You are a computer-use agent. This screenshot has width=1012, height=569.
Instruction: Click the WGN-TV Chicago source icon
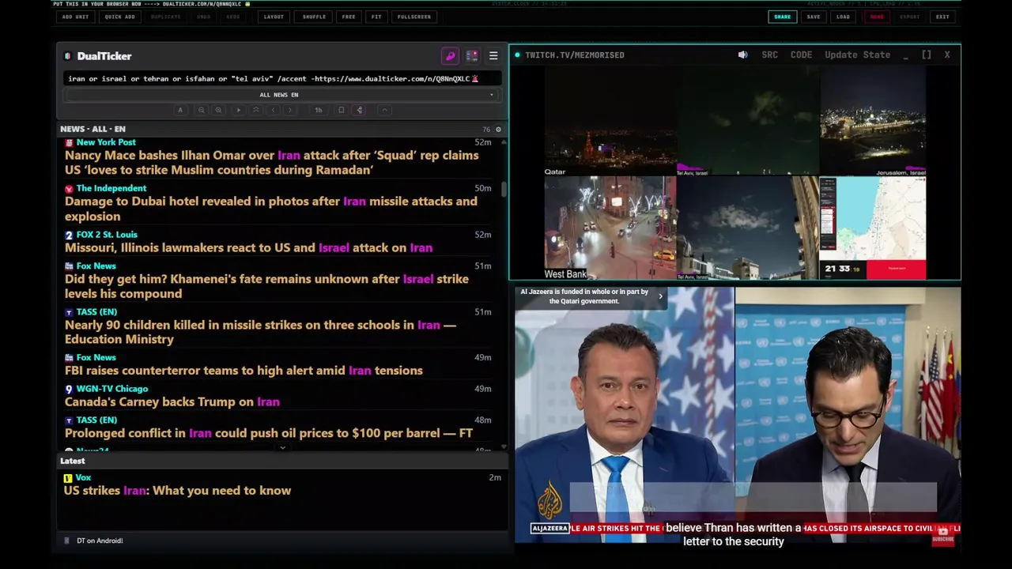pyautogui.click(x=69, y=389)
